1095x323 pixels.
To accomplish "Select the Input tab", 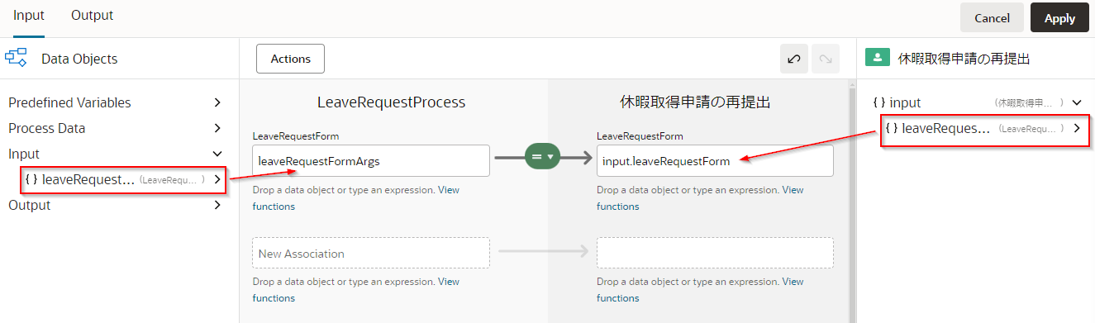I will 29,16.
